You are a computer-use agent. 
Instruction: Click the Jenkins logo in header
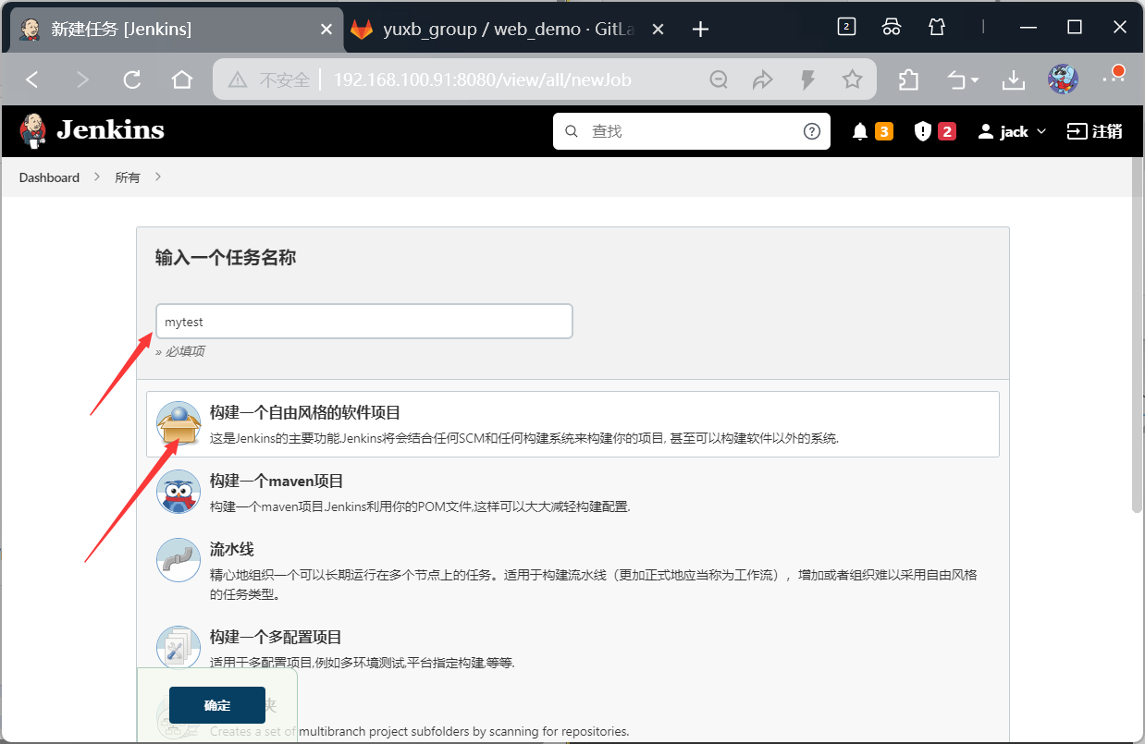coord(92,130)
